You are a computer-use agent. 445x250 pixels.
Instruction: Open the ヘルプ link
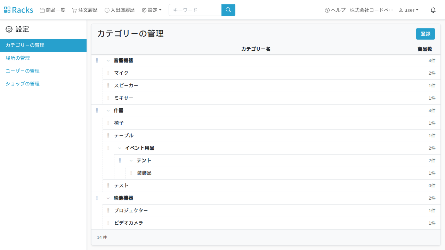point(335,10)
